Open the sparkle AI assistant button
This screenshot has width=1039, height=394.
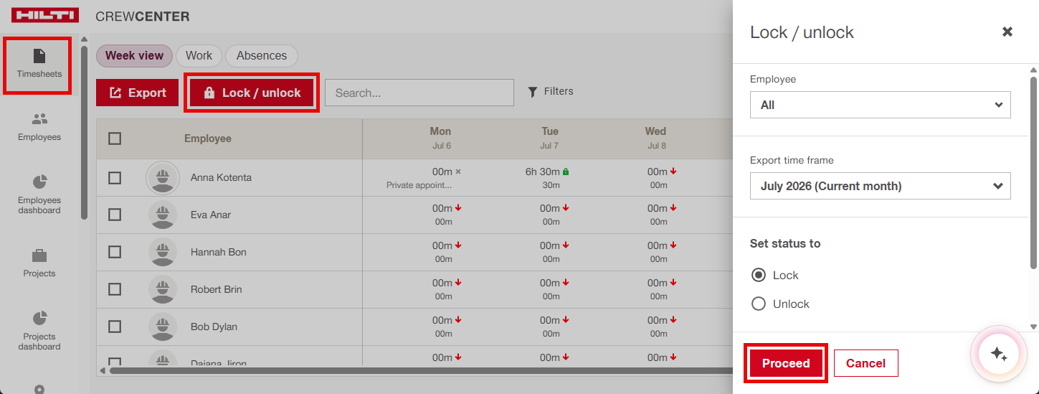tap(999, 354)
